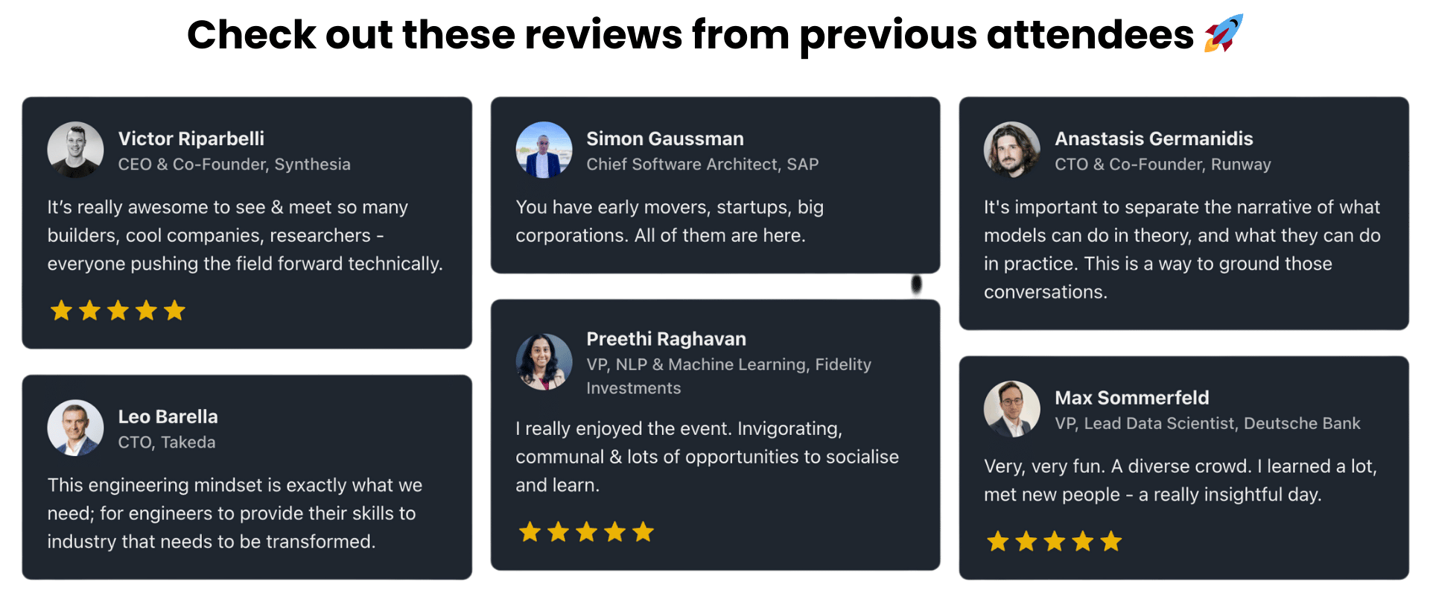This screenshot has width=1430, height=596.
Task: Click the first star in Preethi Raghavan's rating
Action: click(x=530, y=532)
